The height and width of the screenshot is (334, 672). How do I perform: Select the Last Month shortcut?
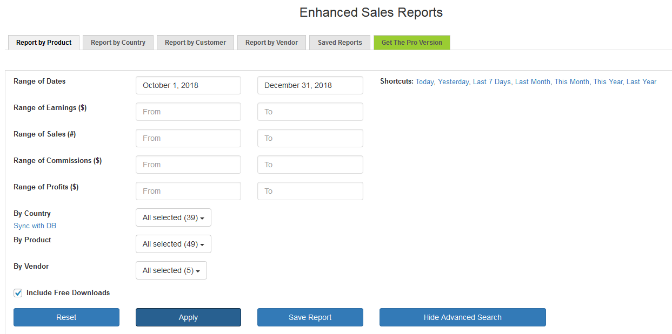[533, 82]
